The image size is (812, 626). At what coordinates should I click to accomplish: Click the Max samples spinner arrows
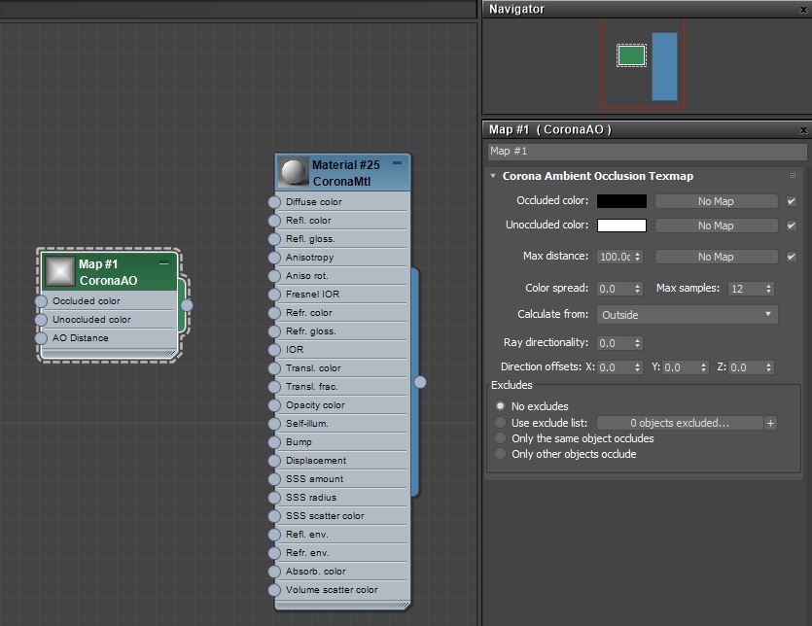coord(769,289)
